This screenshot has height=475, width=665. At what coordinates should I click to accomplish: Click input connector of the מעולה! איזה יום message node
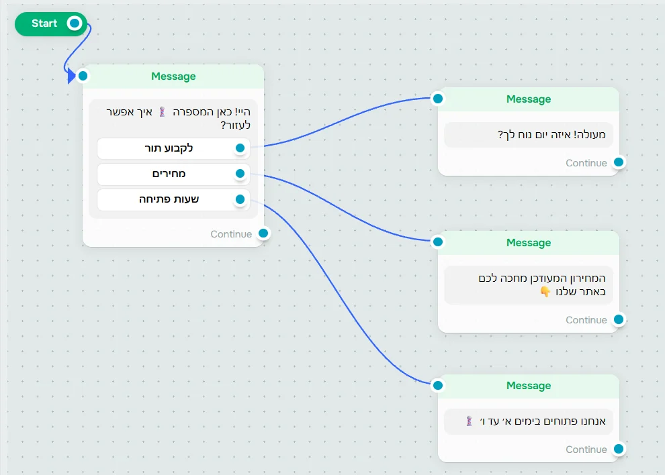[438, 99]
